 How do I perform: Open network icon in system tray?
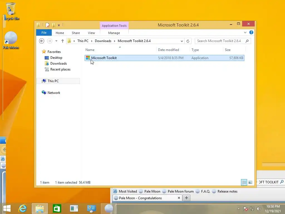[x=252, y=209]
